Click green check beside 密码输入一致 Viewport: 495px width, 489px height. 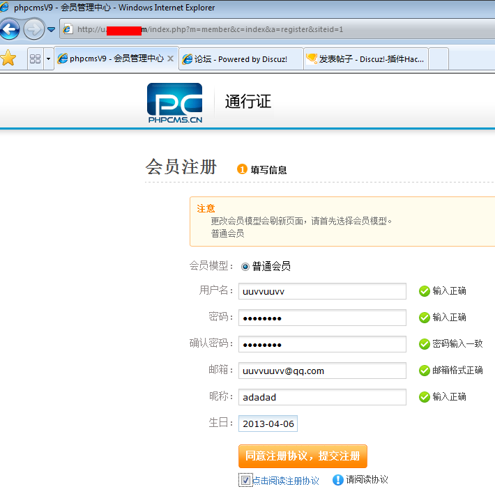[x=425, y=344]
